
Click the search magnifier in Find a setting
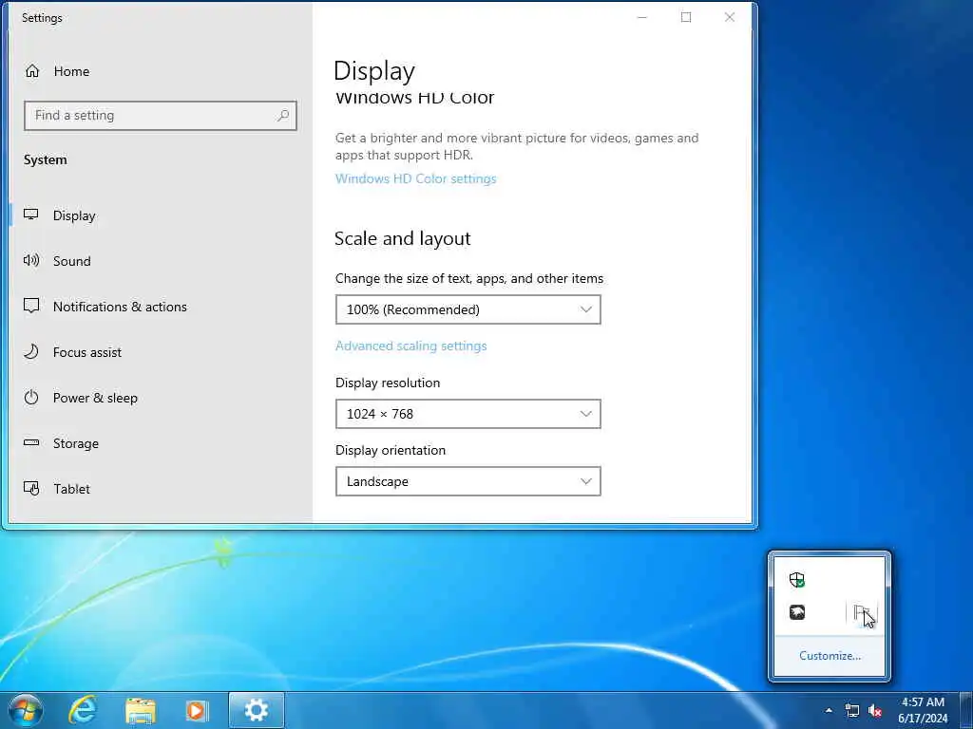tap(283, 115)
